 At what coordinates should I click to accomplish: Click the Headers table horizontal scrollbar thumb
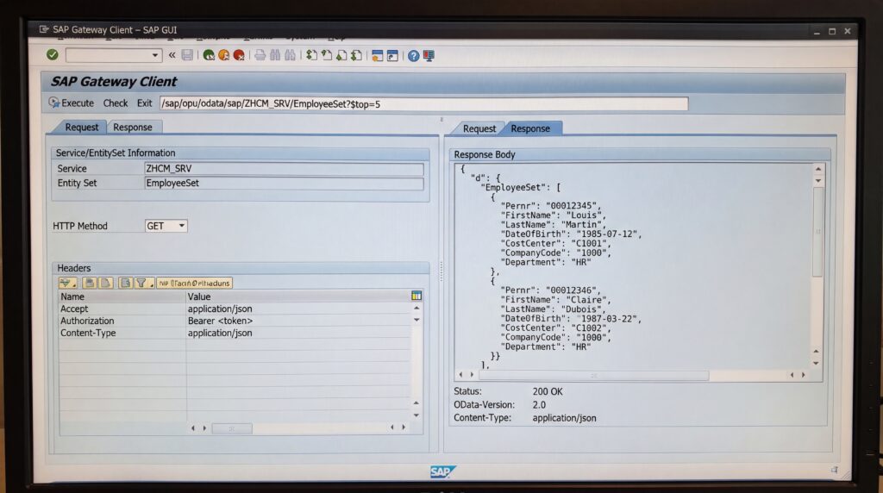232,428
